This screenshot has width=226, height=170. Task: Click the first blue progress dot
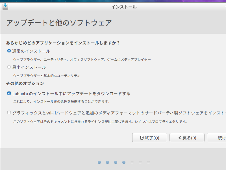coord(99,162)
